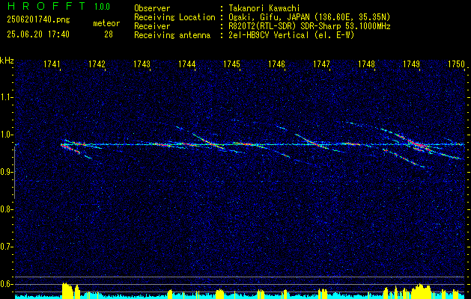Click the 'meteor' count label
This screenshot has width=471, height=299.
pyautogui.click(x=106, y=24)
